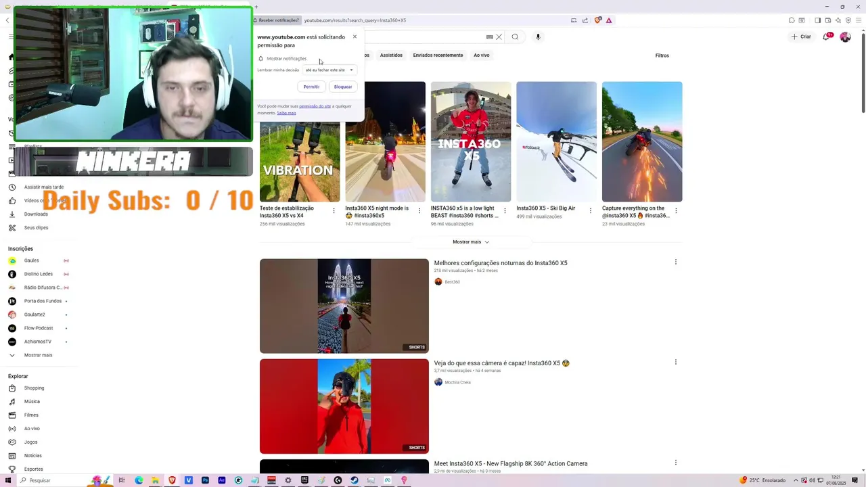Open Meet Insta360 X5 New Flagship video

click(511, 464)
